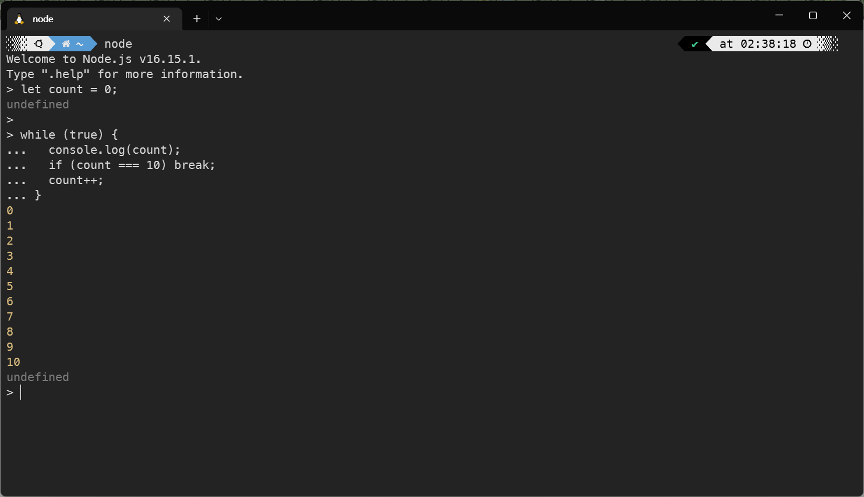
Task: Click the settings-style icon in prompt segment
Action: pos(38,44)
